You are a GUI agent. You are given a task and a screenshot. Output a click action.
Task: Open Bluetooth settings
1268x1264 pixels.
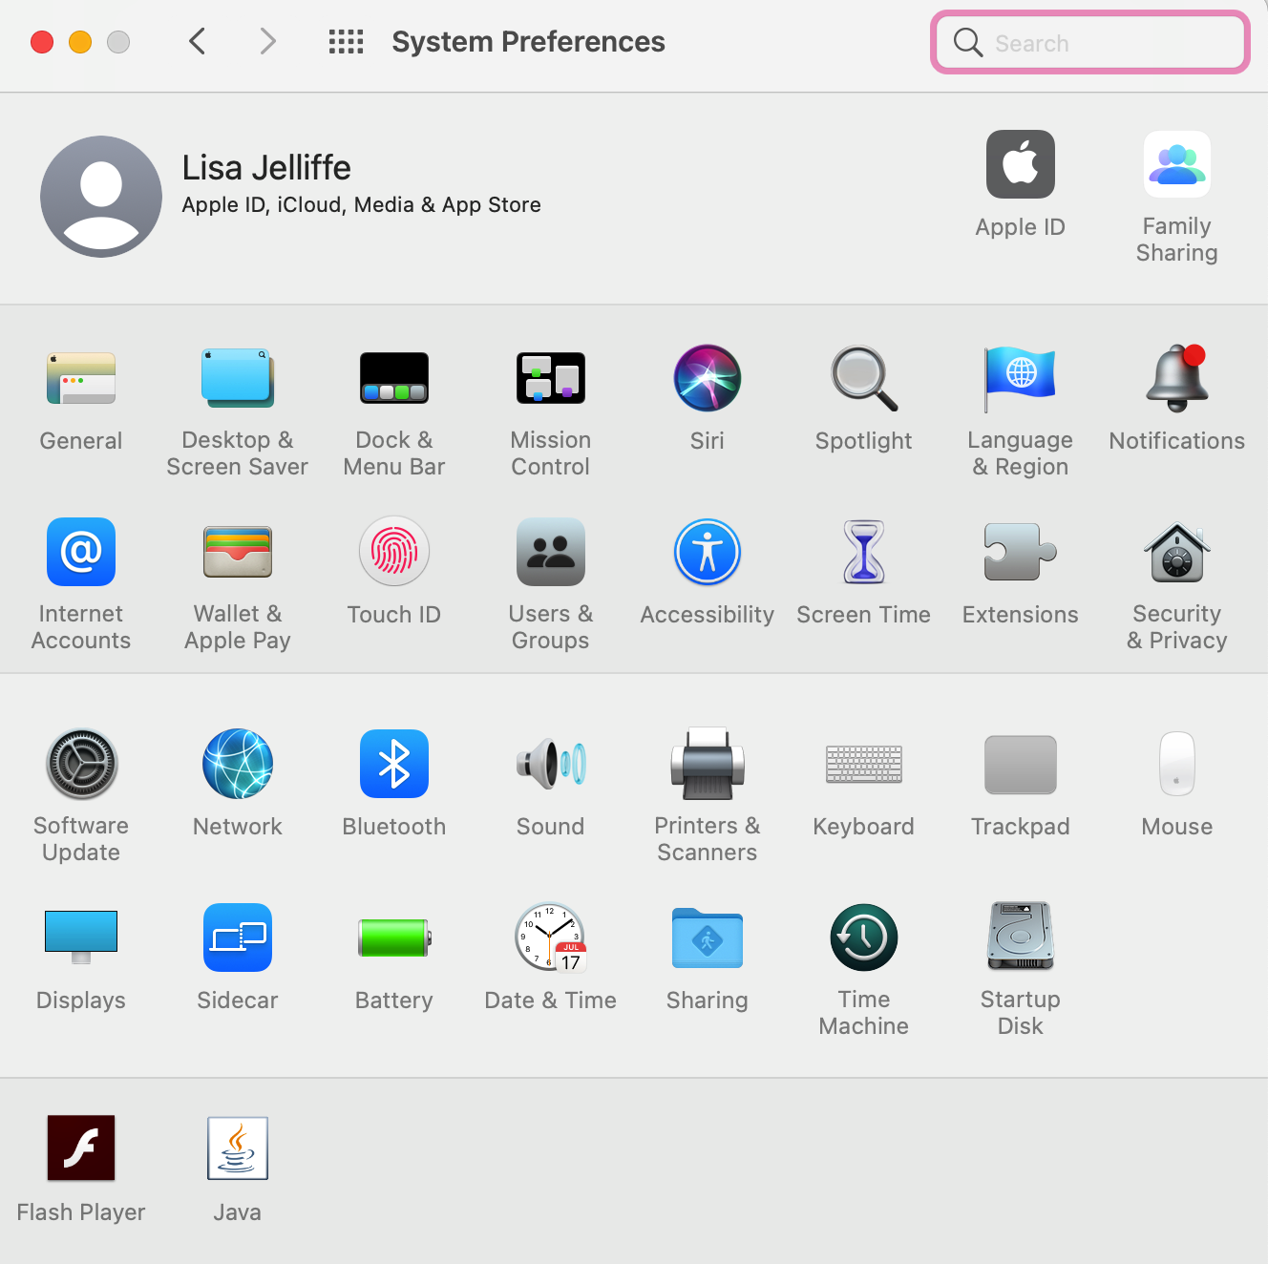[x=394, y=764]
